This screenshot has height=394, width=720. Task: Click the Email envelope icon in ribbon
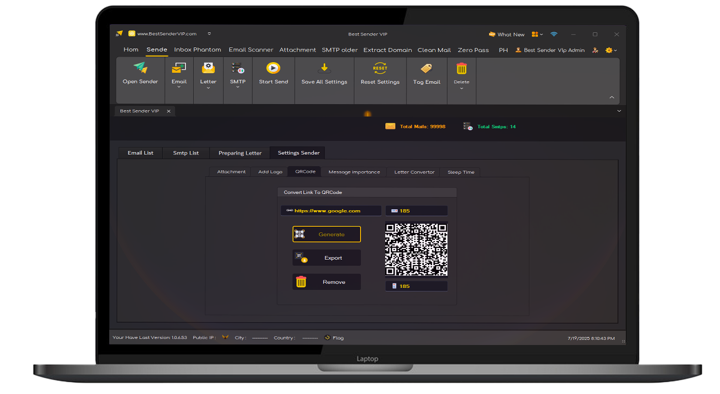coord(179,68)
